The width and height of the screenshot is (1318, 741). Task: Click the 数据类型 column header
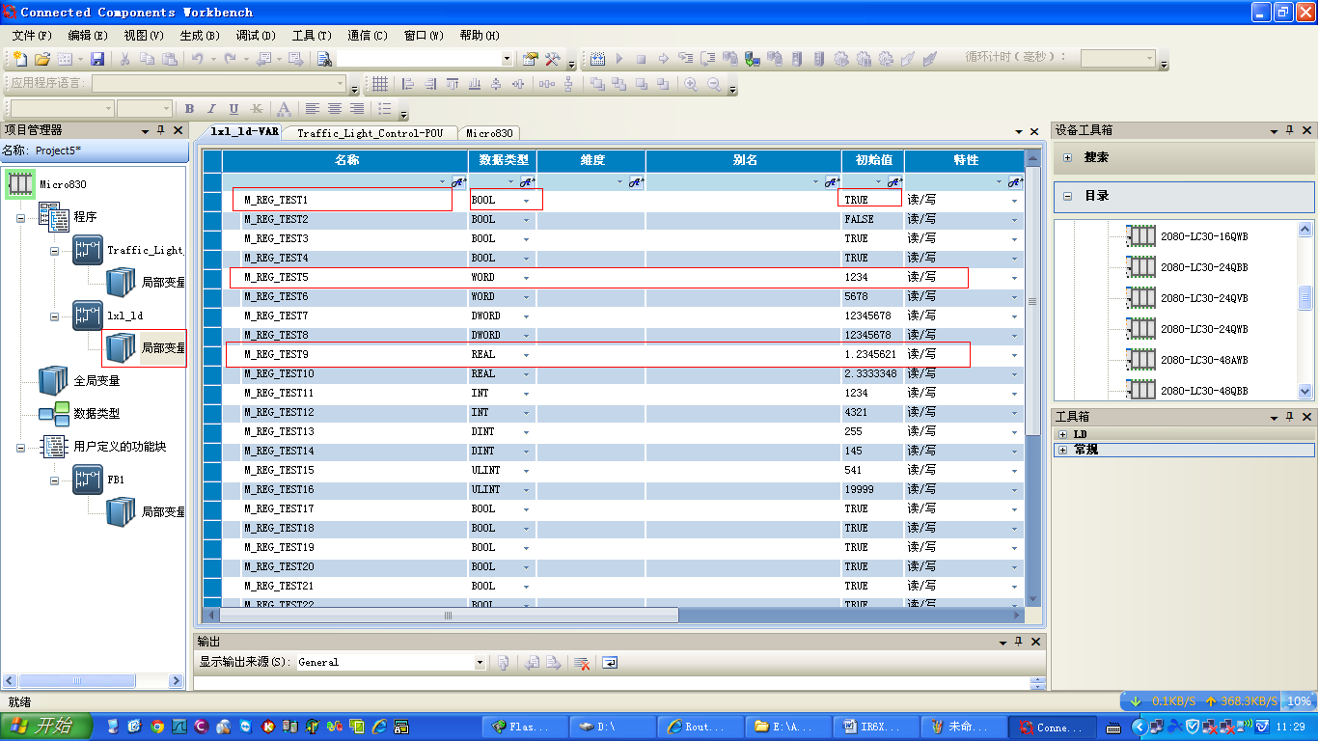(501, 160)
